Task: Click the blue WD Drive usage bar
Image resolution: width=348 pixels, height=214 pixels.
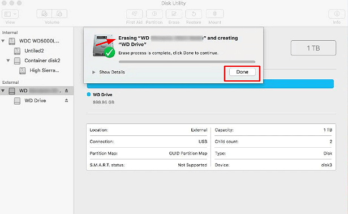Action: pyautogui.click(x=210, y=84)
